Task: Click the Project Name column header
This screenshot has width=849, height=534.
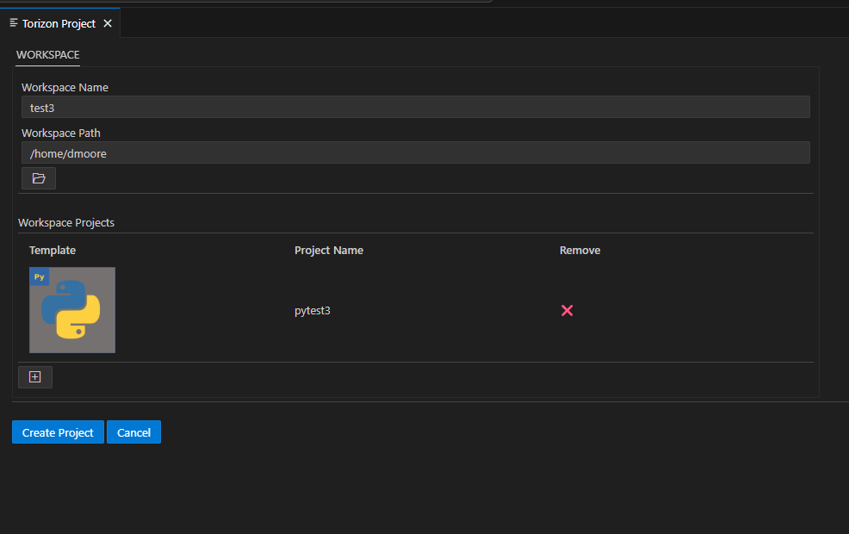Action: pyautogui.click(x=329, y=251)
